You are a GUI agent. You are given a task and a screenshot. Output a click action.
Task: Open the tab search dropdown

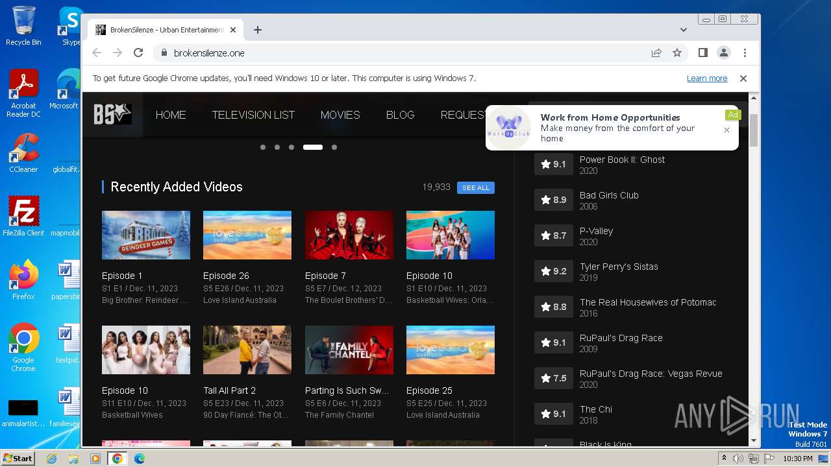point(684,30)
